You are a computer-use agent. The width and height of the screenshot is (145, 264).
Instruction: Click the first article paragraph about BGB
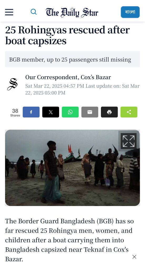click(x=69, y=240)
